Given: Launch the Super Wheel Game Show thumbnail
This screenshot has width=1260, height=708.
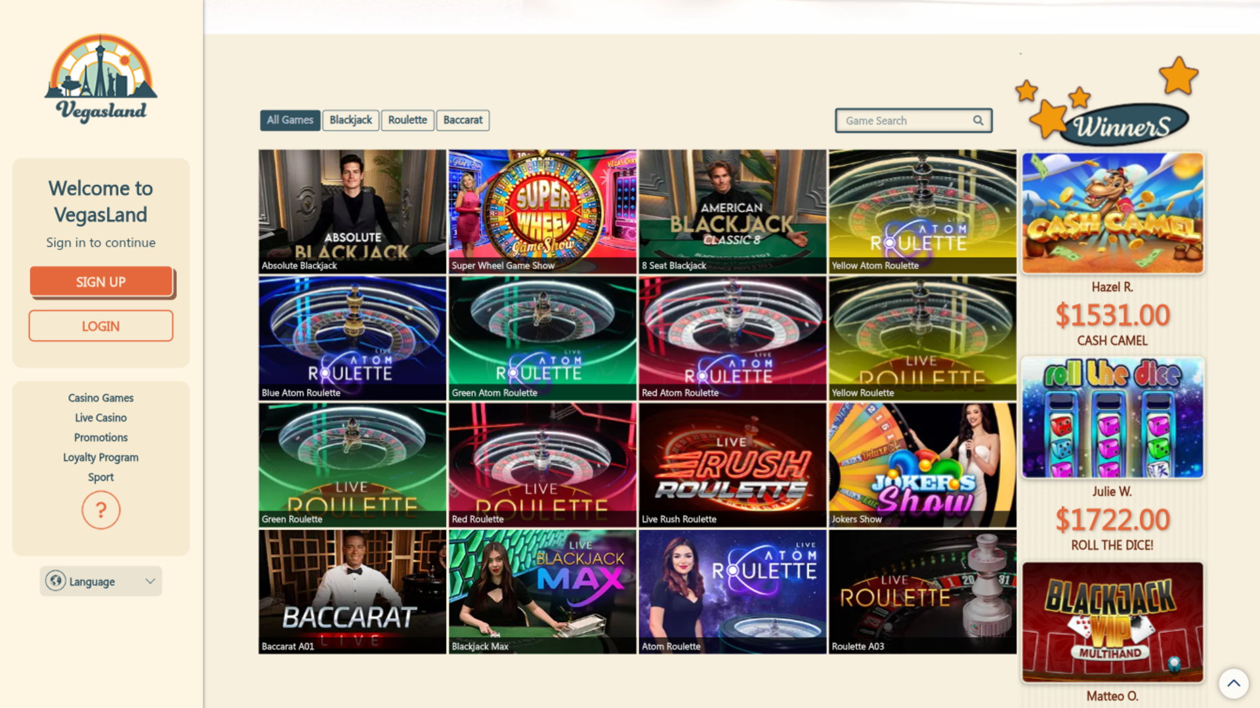Looking at the screenshot, I should (542, 211).
